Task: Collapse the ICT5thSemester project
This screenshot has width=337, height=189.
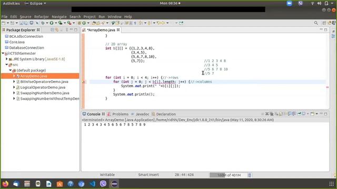Action: pos(3,53)
